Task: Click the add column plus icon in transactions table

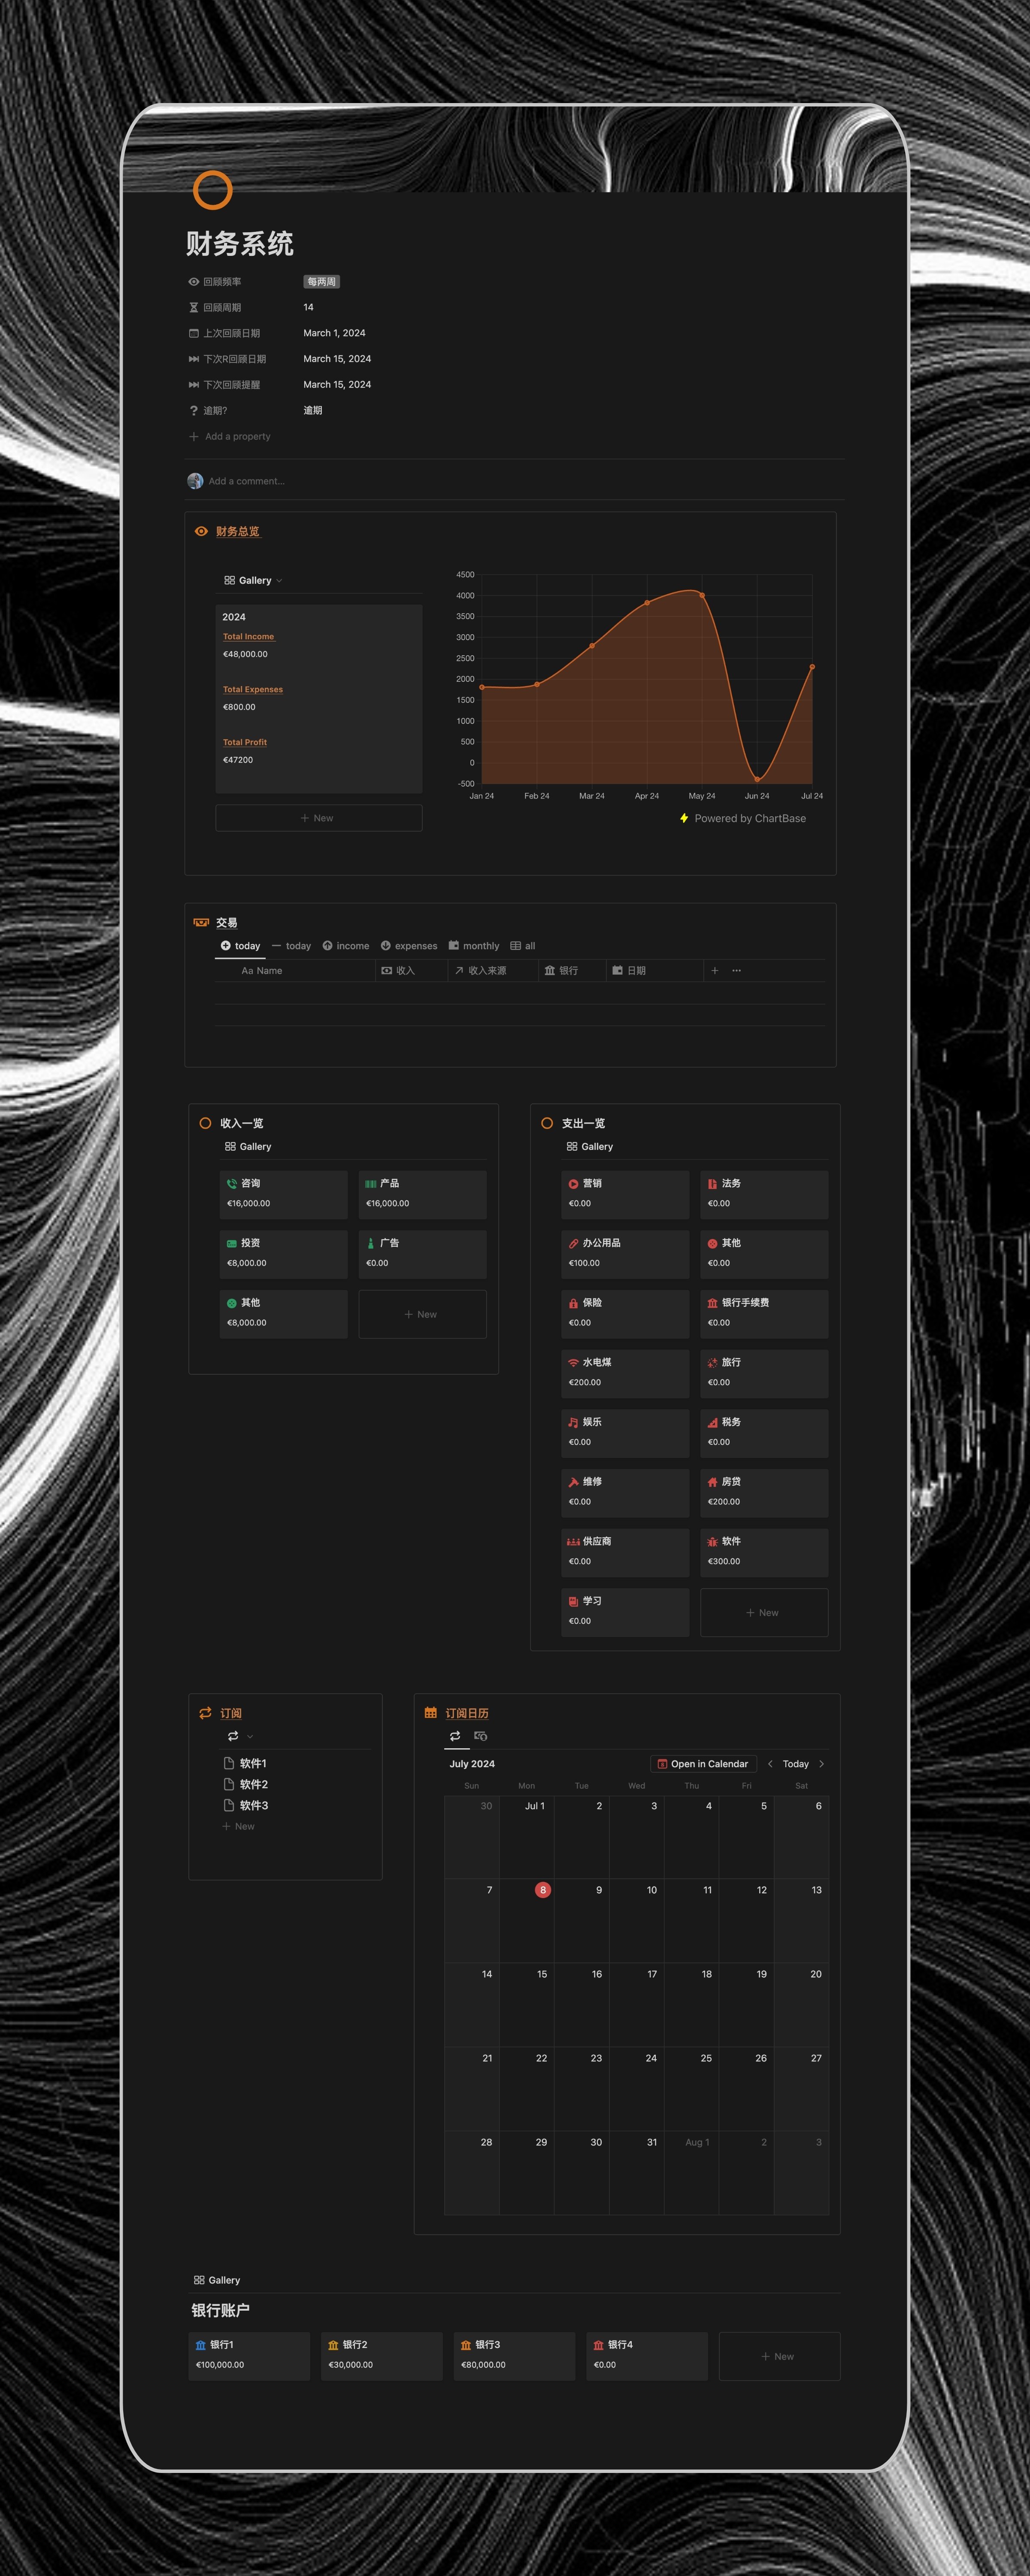Action: click(x=714, y=970)
